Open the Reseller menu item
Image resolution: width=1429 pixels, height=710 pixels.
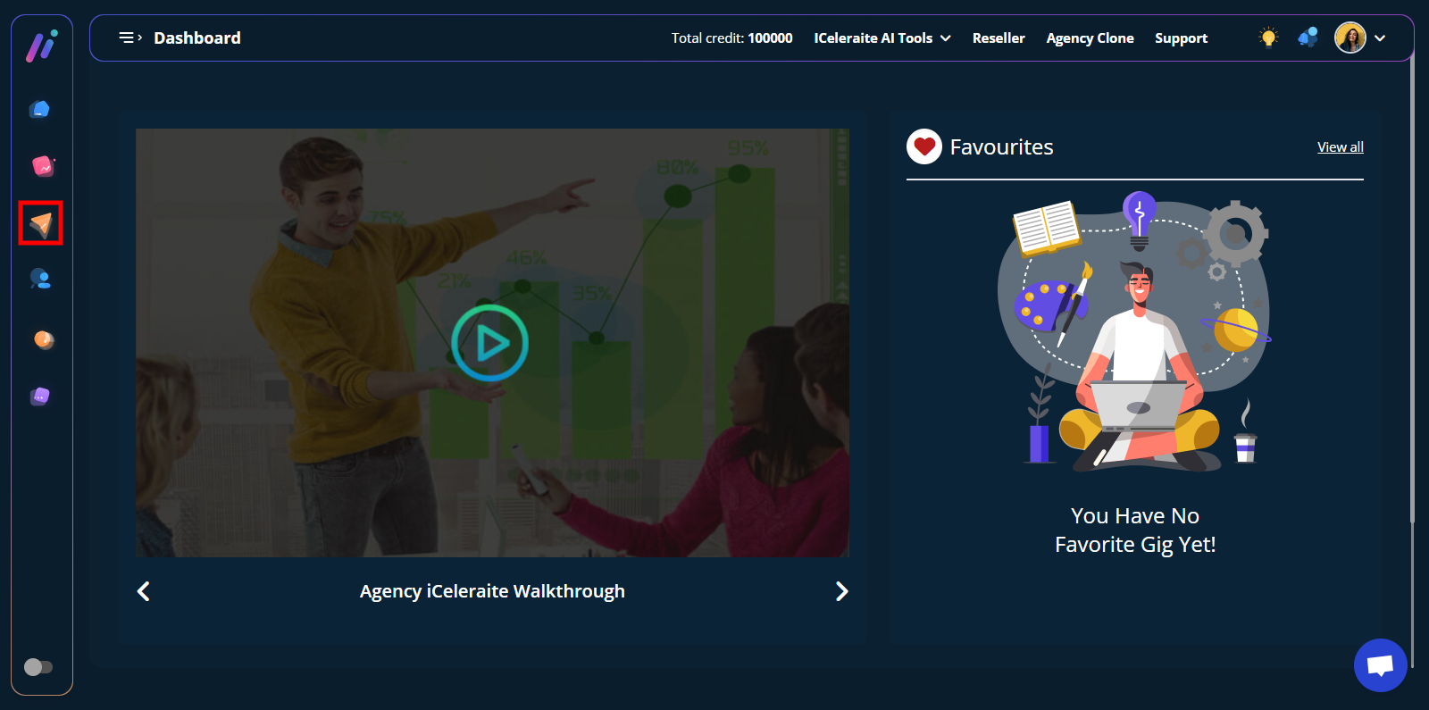tap(999, 38)
